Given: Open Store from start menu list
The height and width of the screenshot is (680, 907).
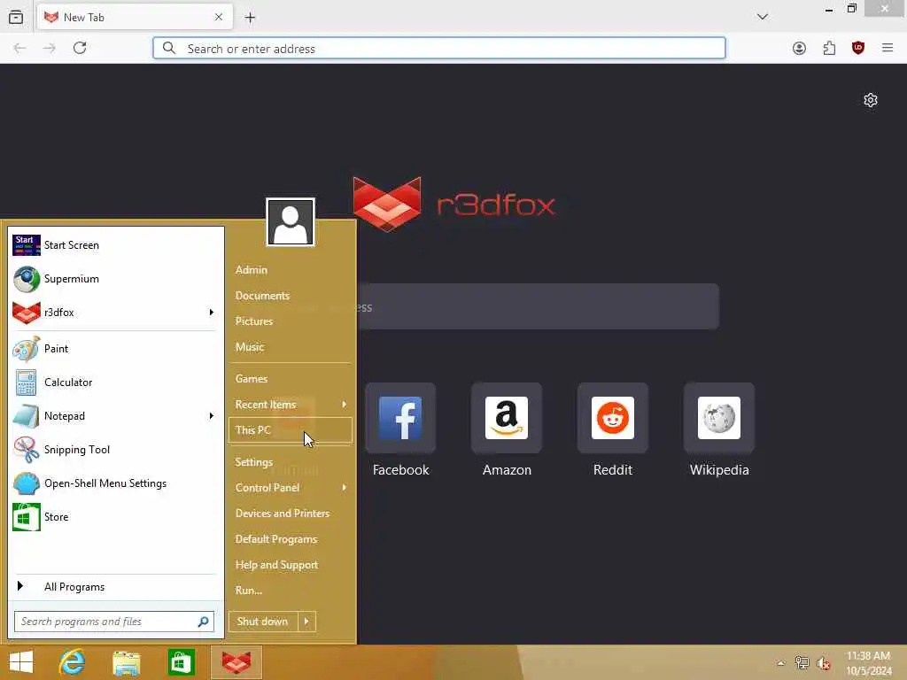Looking at the screenshot, I should [115, 517].
